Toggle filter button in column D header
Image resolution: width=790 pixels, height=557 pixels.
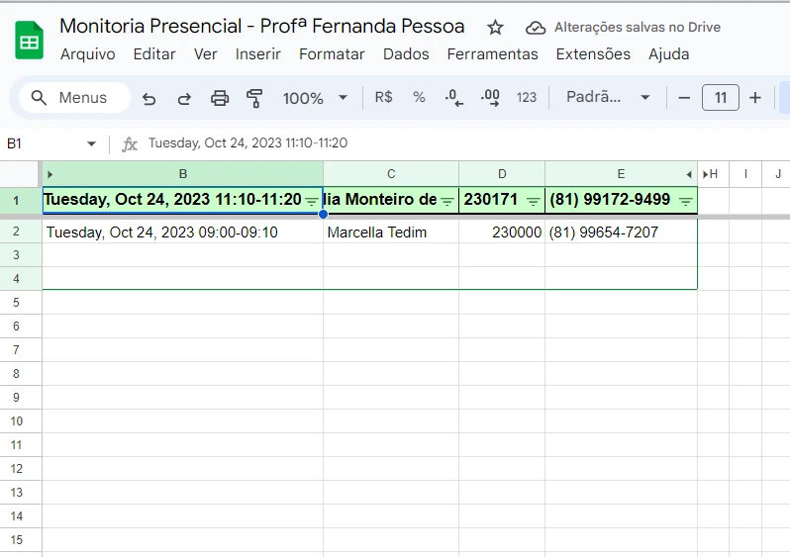(x=533, y=201)
